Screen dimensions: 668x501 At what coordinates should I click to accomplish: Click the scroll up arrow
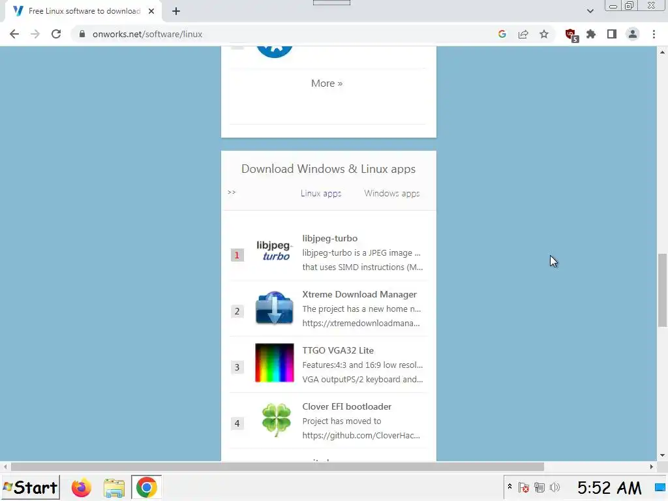[x=662, y=52]
